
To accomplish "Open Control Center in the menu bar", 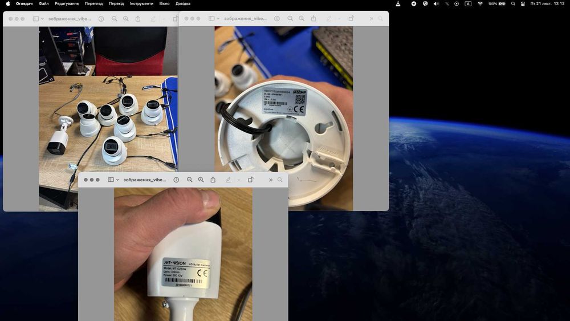I will [523, 3].
